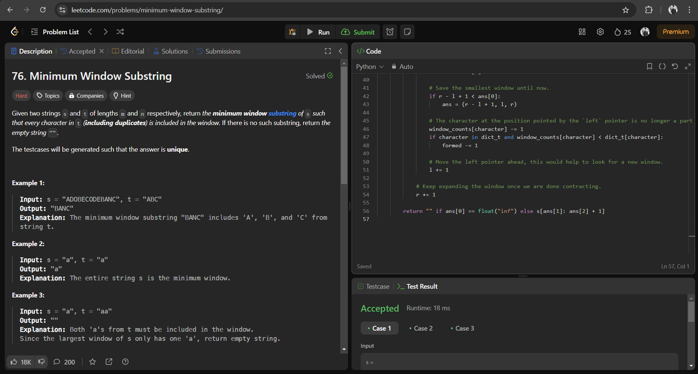Open the debugger (bug icon) in toolbar
The width and height of the screenshot is (698, 374).
pos(293,32)
